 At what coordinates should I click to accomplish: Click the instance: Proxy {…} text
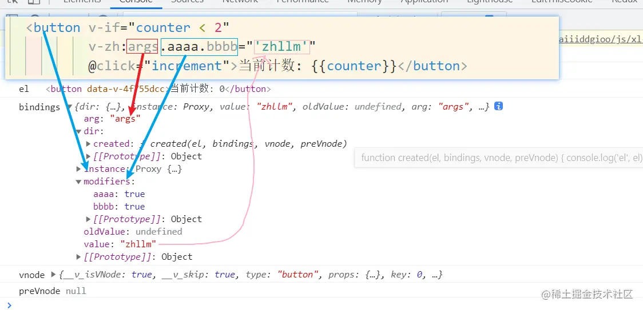(133, 169)
